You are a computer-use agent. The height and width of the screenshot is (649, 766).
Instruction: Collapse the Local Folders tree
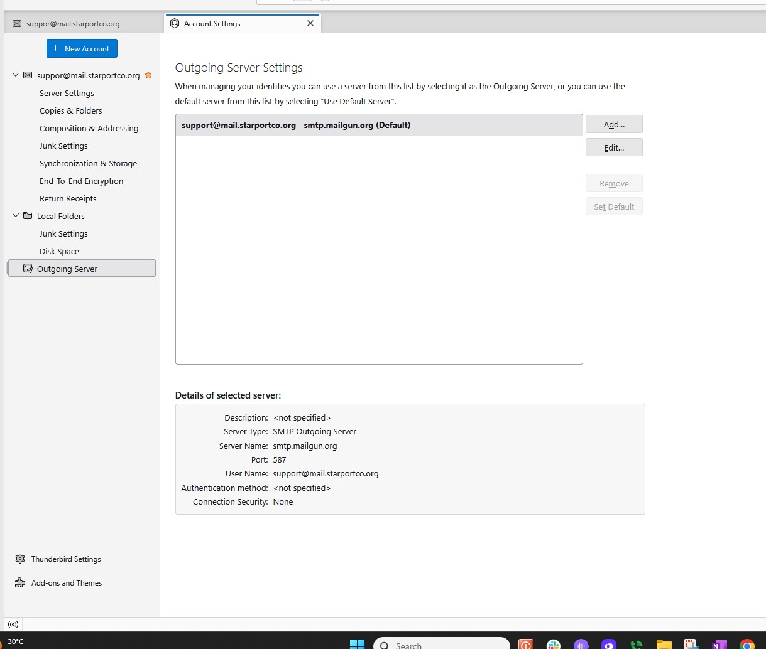point(16,216)
